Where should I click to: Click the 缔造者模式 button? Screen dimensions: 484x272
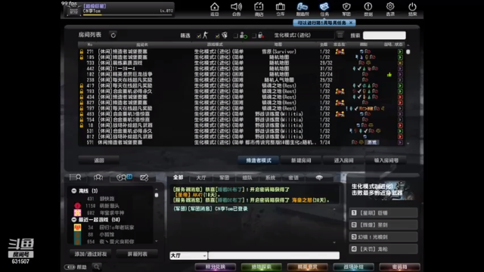pyautogui.click(x=259, y=160)
